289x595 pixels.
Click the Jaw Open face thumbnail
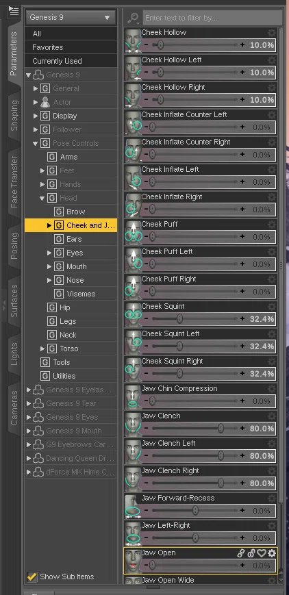[x=133, y=561]
